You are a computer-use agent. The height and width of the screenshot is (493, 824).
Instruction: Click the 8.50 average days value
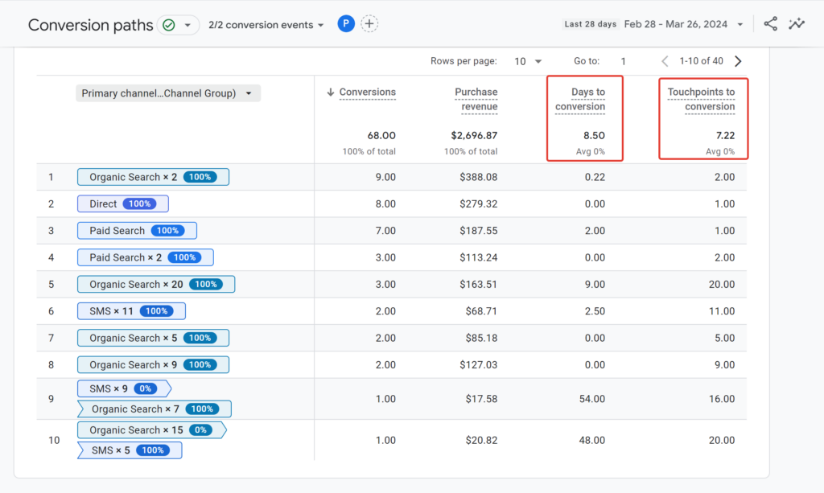[595, 135]
